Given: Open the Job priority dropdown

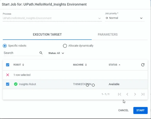Looking at the screenshot, I should point(125,18).
